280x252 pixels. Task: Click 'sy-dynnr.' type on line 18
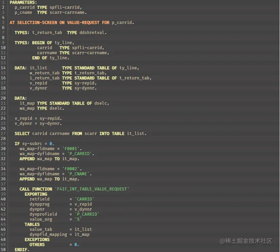coord(86,88)
